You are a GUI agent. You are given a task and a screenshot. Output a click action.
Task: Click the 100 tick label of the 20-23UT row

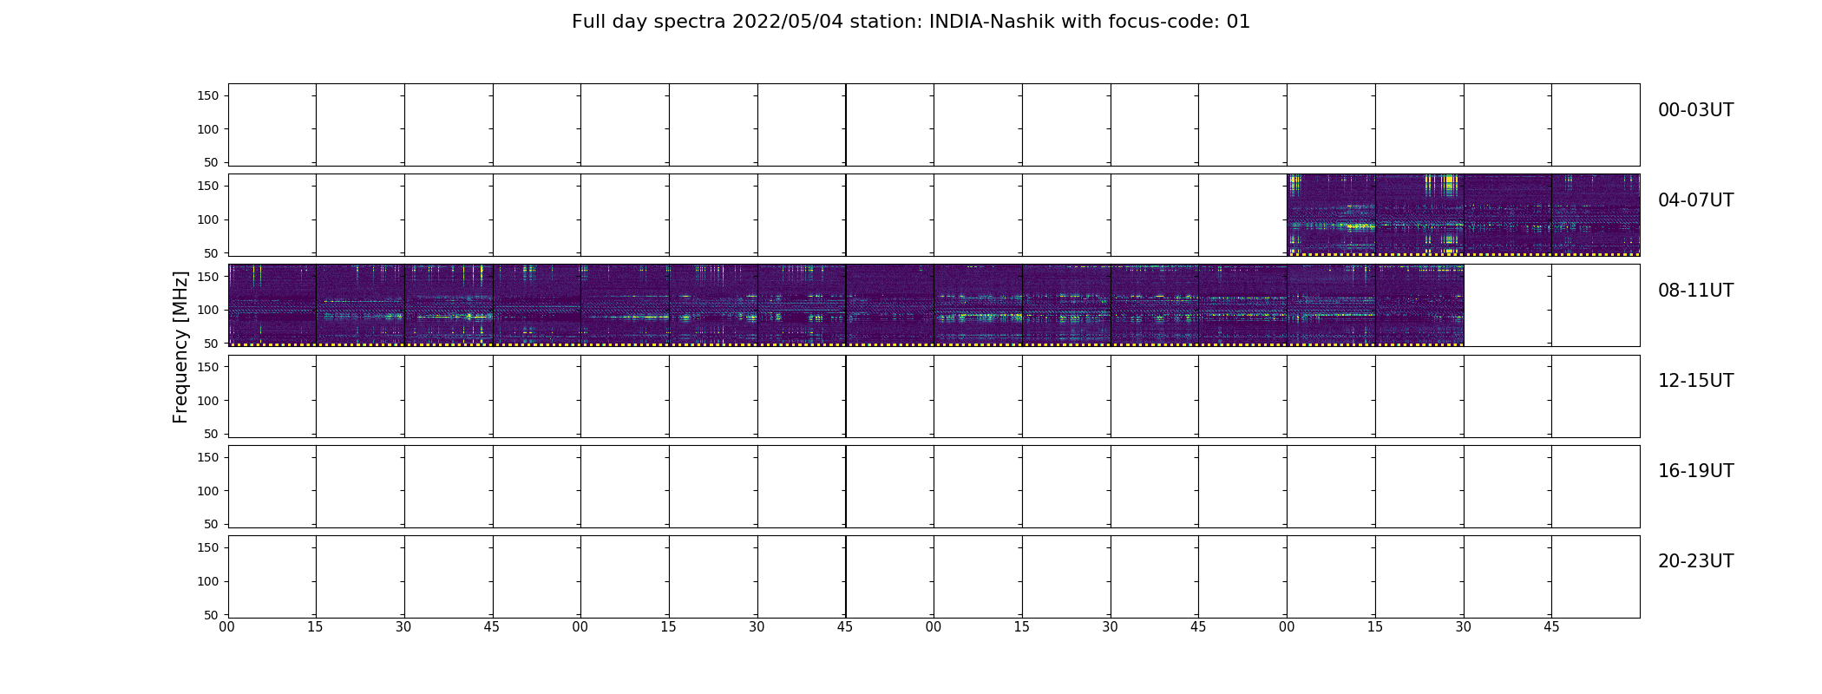[208, 581]
